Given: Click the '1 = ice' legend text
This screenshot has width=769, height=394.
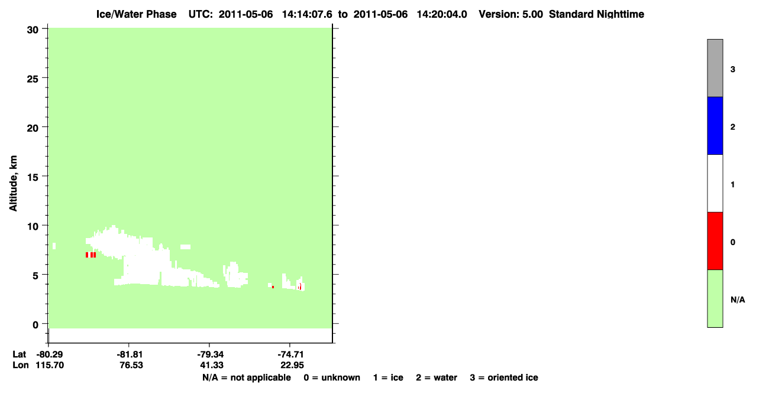Looking at the screenshot, I should tap(388, 377).
